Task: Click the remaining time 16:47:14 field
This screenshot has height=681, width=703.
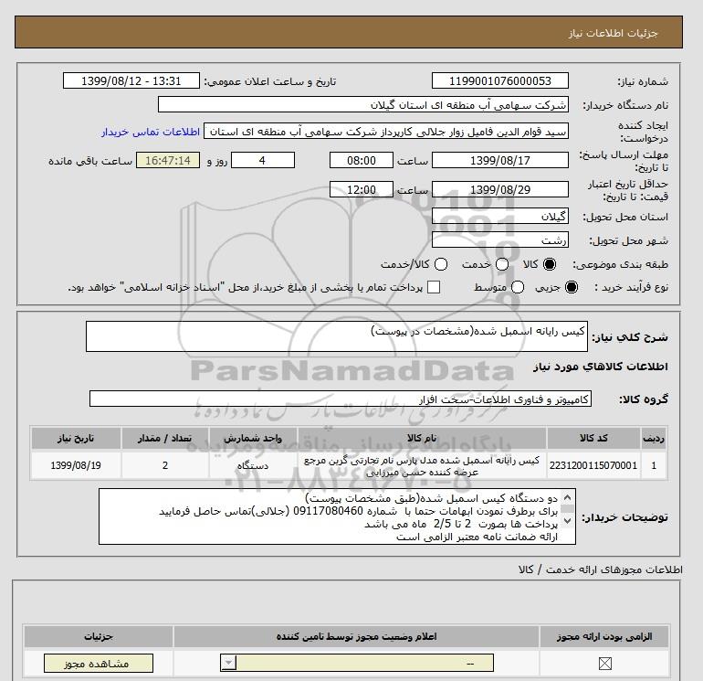Action: [x=168, y=160]
